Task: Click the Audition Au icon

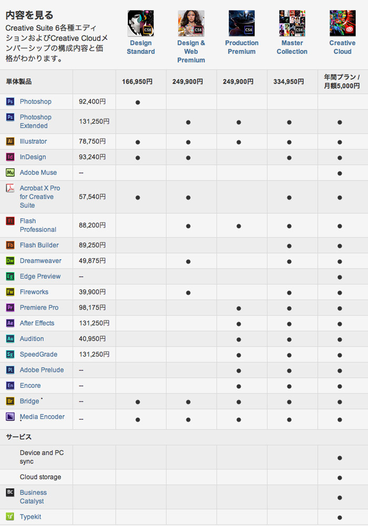Action: click(10, 339)
